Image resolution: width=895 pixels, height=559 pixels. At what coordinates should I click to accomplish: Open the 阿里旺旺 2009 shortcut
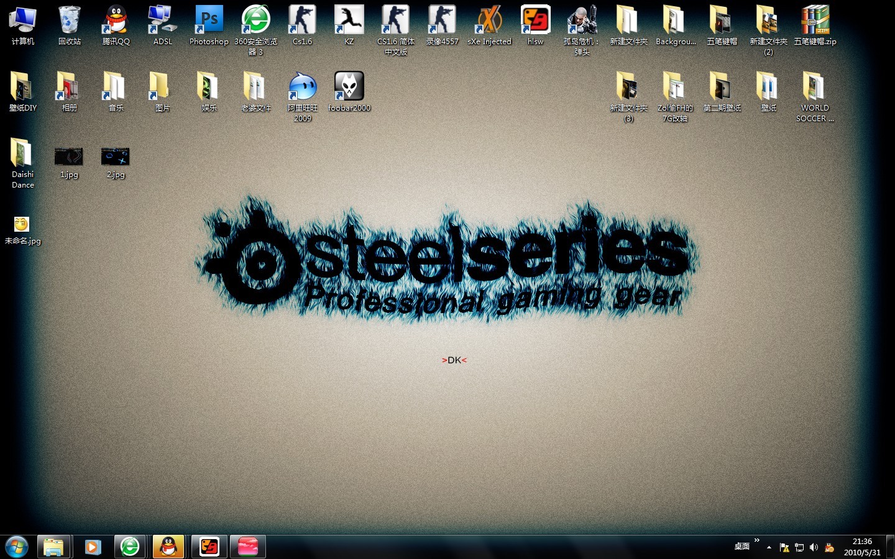pyautogui.click(x=303, y=97)
